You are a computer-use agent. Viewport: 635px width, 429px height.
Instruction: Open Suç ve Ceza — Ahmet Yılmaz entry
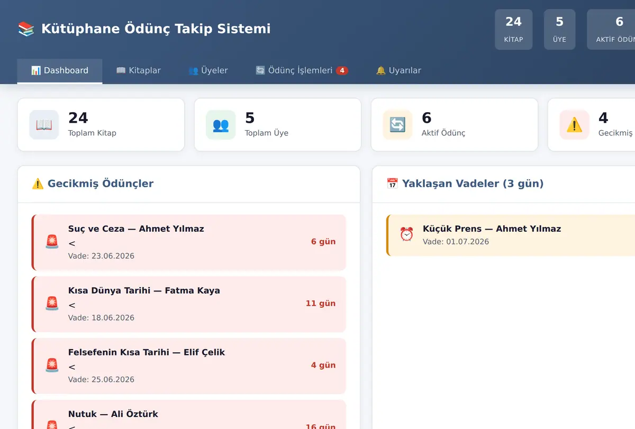click(x=189, y=242)
